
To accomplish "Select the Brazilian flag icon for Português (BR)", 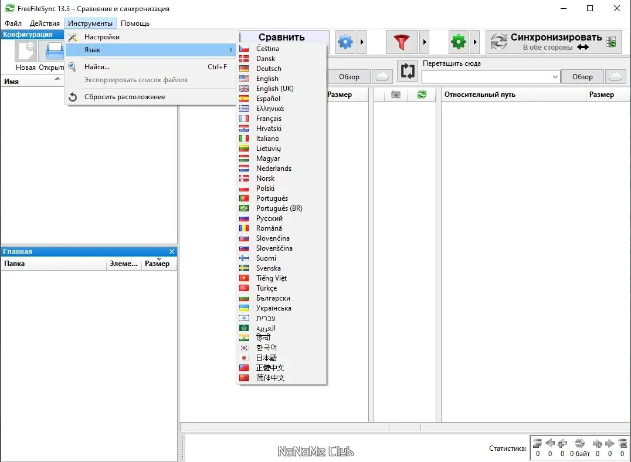I will (x=244, y=208).
